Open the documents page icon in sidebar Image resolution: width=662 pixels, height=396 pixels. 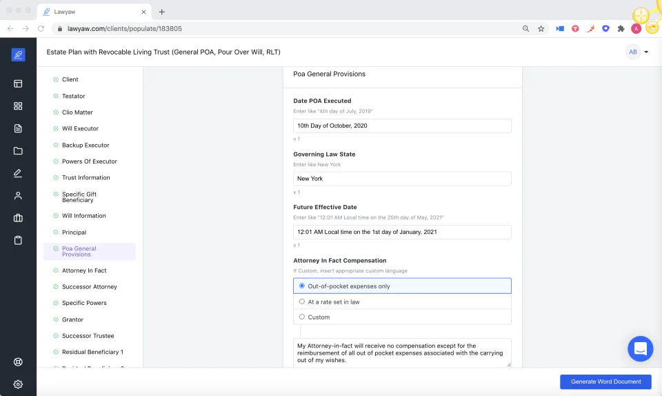(18, 128)
